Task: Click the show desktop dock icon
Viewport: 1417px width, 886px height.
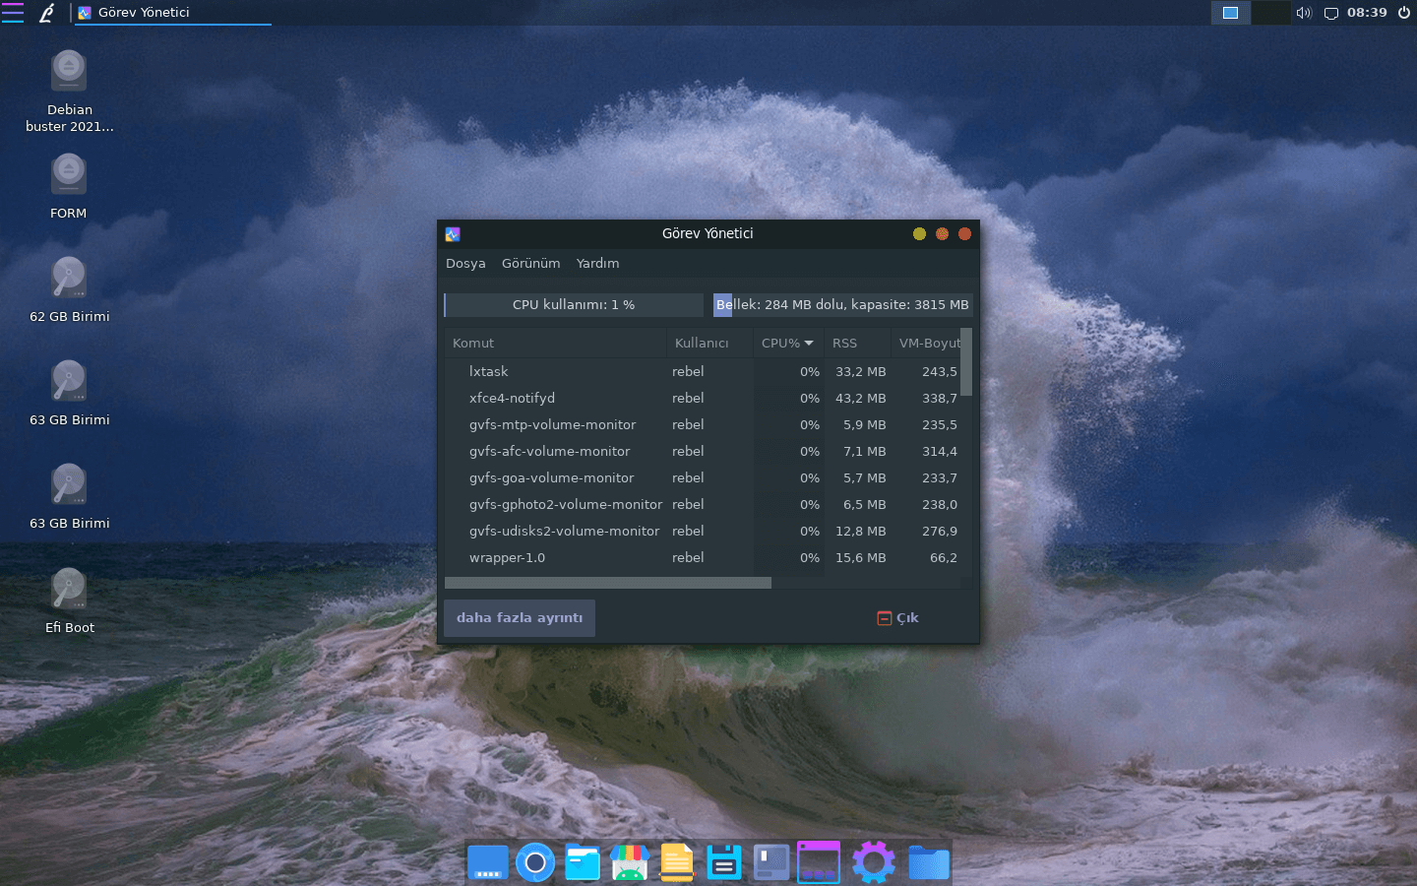Action: click(488, 862)
